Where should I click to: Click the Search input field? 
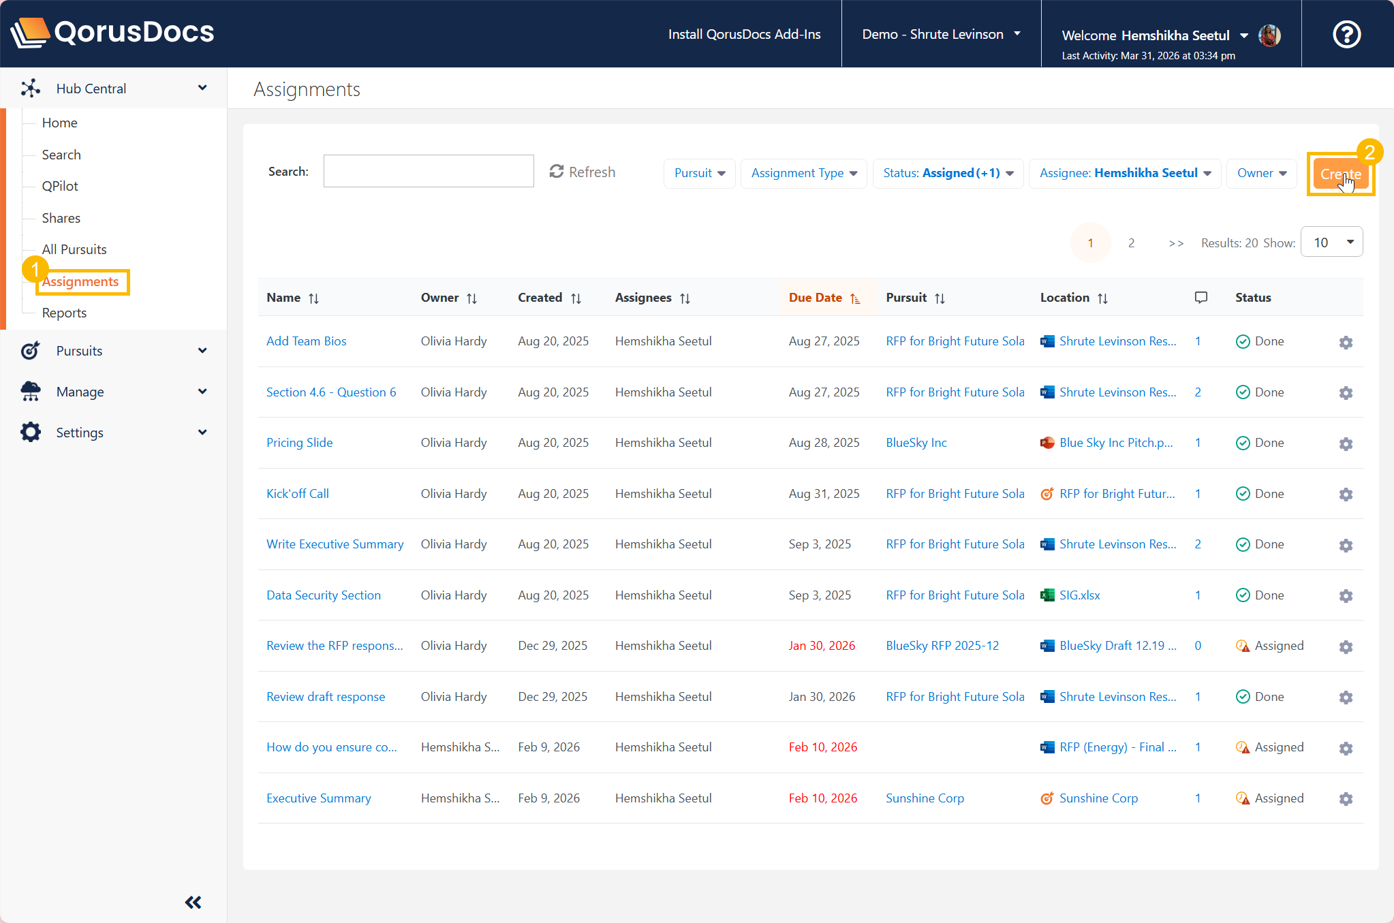tap(428, 171)
